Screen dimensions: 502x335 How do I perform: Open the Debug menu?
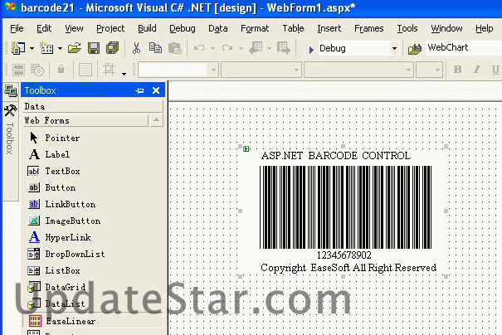point(183,28)
